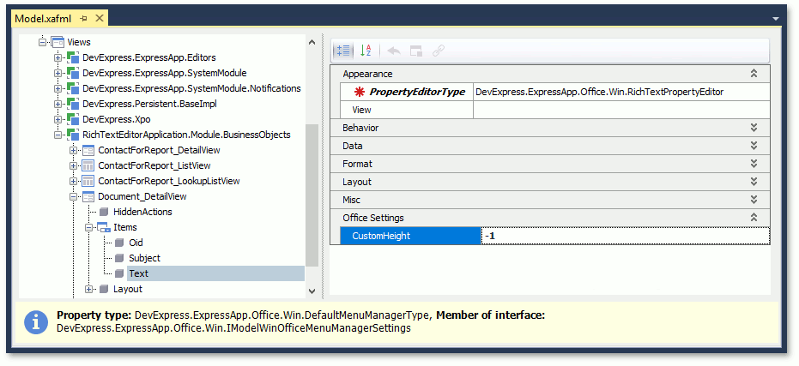Click the Items node icon
Screen dimensions: 799x366
tap(104, 227)
